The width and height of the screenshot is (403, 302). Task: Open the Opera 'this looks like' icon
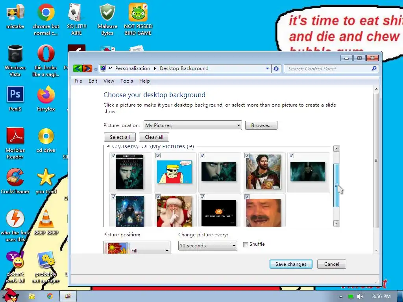[46, 61]
